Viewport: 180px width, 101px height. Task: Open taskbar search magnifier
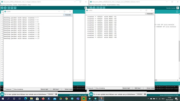tap(8, 99)
